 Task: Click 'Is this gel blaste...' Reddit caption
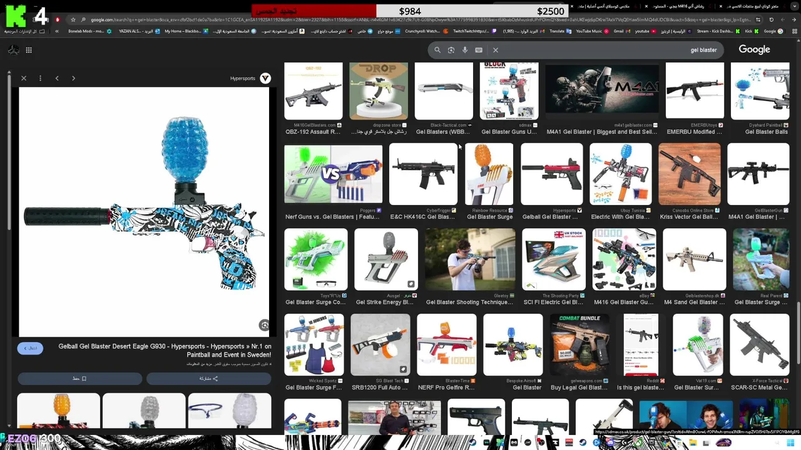click(x=640, y=387)
